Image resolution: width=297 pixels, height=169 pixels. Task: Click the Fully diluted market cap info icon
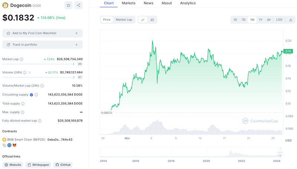(x=40, y=121)
